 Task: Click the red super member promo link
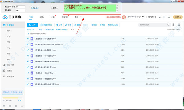pos(113,17)
